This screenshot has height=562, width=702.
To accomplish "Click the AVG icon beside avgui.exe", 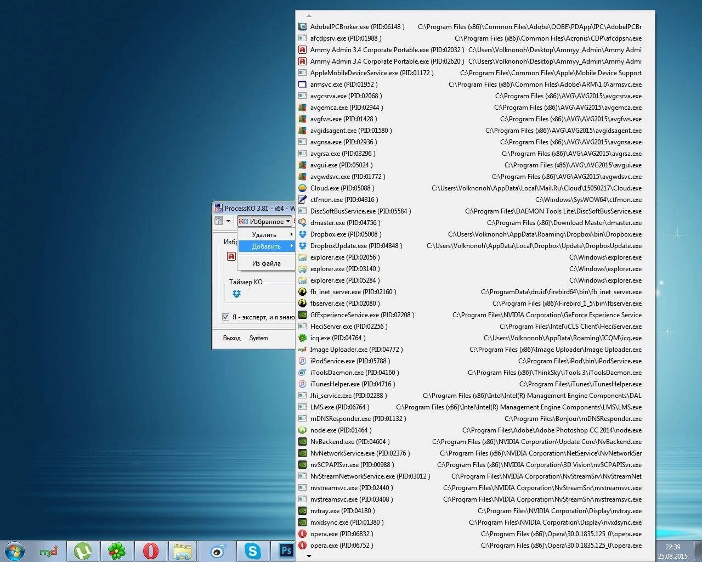I will (302, 165).
